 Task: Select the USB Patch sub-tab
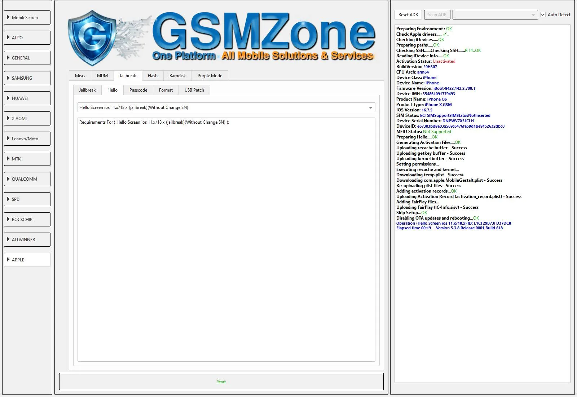coord(194,90)
